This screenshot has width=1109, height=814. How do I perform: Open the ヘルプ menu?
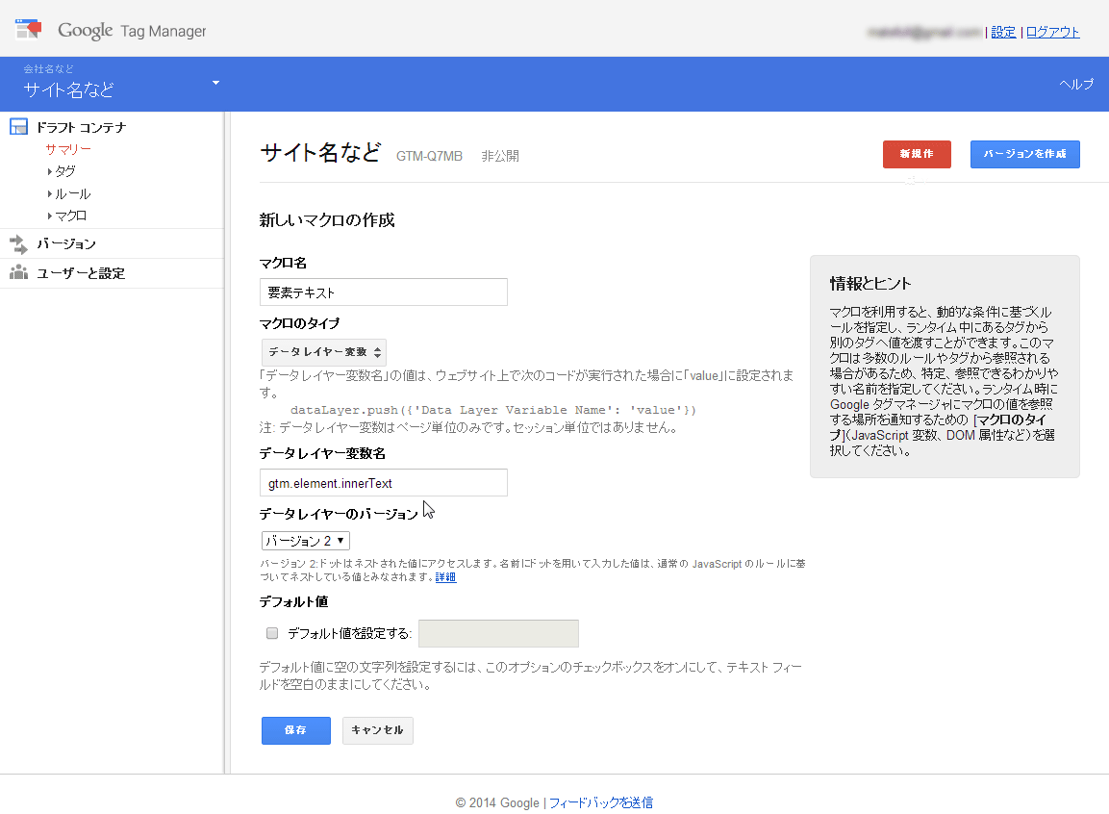1074,85
